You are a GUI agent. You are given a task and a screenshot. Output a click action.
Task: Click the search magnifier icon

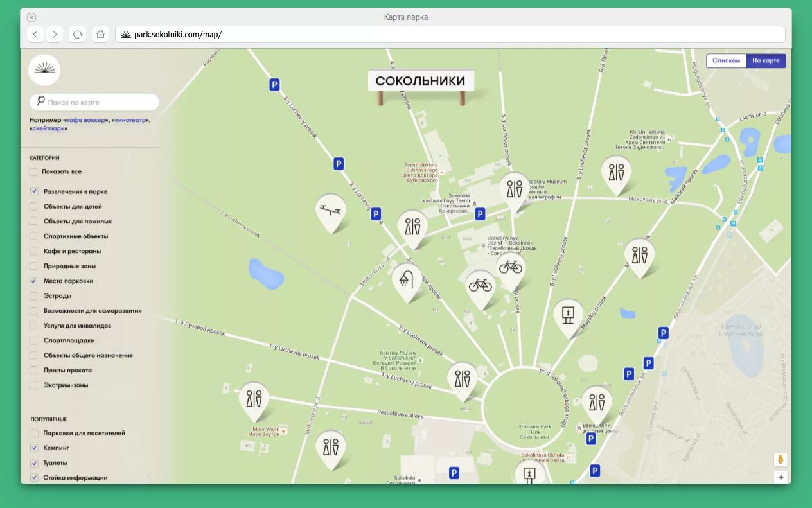[40, 101]
